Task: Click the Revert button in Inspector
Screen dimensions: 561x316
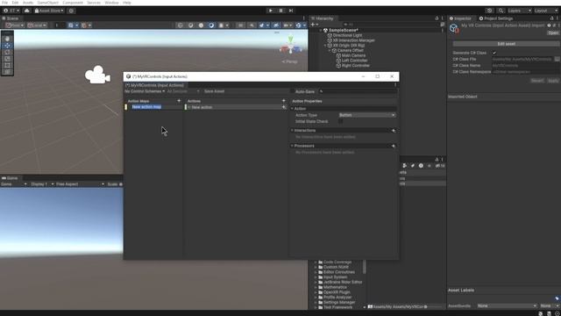Action: (537, 81)
